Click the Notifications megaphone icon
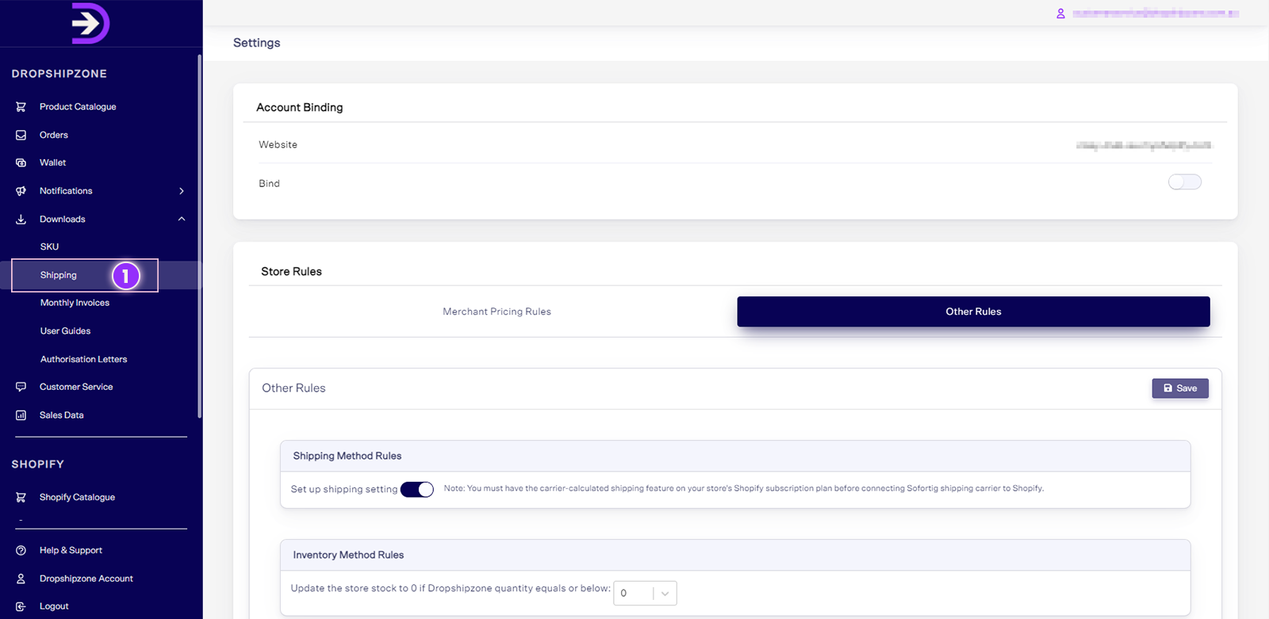Screen dimensions: 1269x619 click(21, 191)
